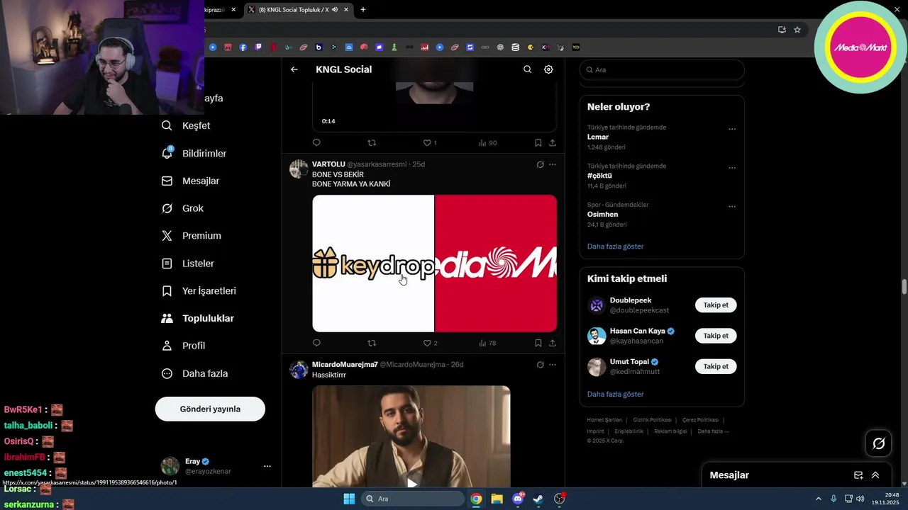Open Grok from the sidebar

pos(182,208)
